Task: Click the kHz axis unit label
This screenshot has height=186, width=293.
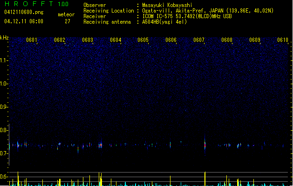Action: coord(4,38)
